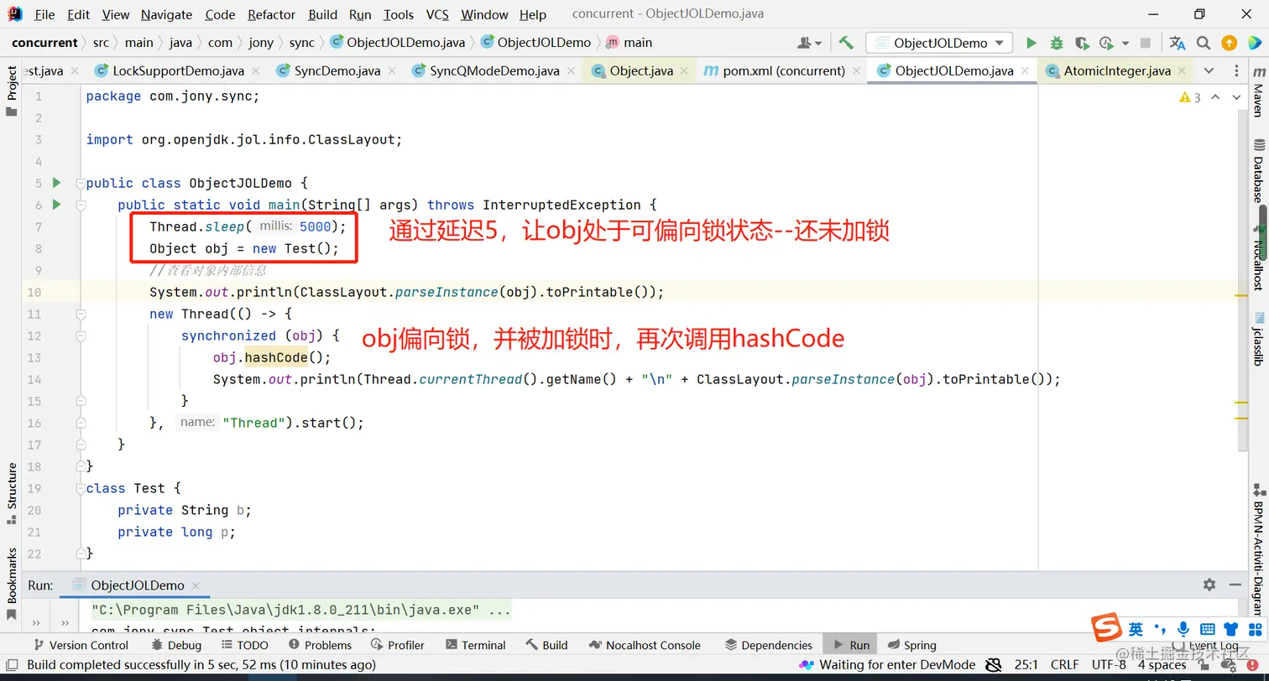Hide the Run tool window
The height and width of the screenshot is (681, 1269).
point(1236,585)
